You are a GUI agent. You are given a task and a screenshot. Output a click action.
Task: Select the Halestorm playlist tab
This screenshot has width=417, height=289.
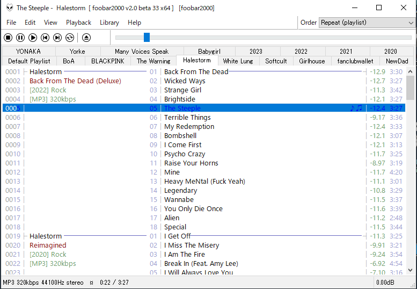(x=197, y=60)
